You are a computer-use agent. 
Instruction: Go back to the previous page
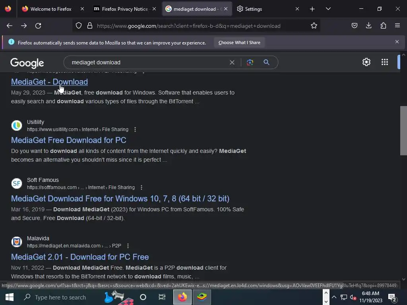click(x=10, y=26)
